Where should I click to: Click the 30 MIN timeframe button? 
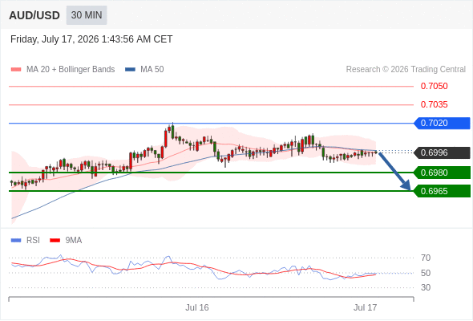click(x=87, y=15)
